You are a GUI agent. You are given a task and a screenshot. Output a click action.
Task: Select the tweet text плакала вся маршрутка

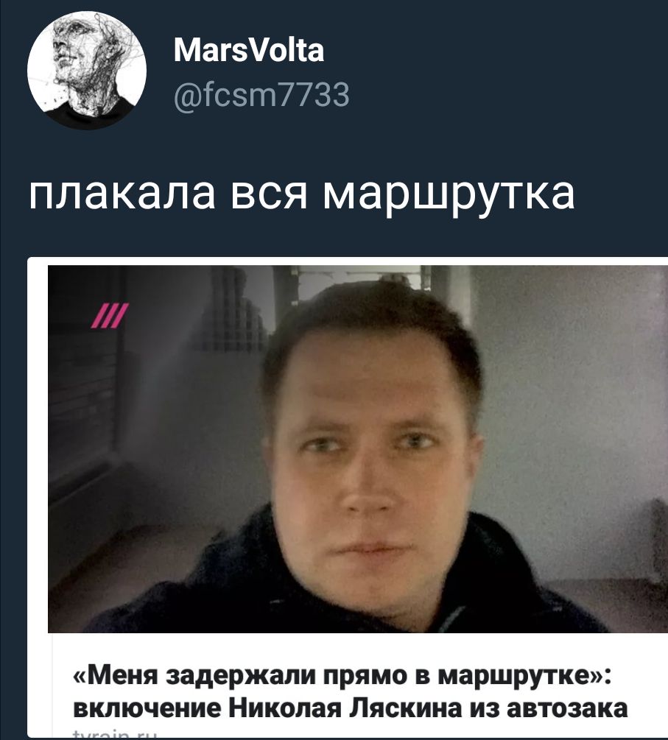point(302,194)
